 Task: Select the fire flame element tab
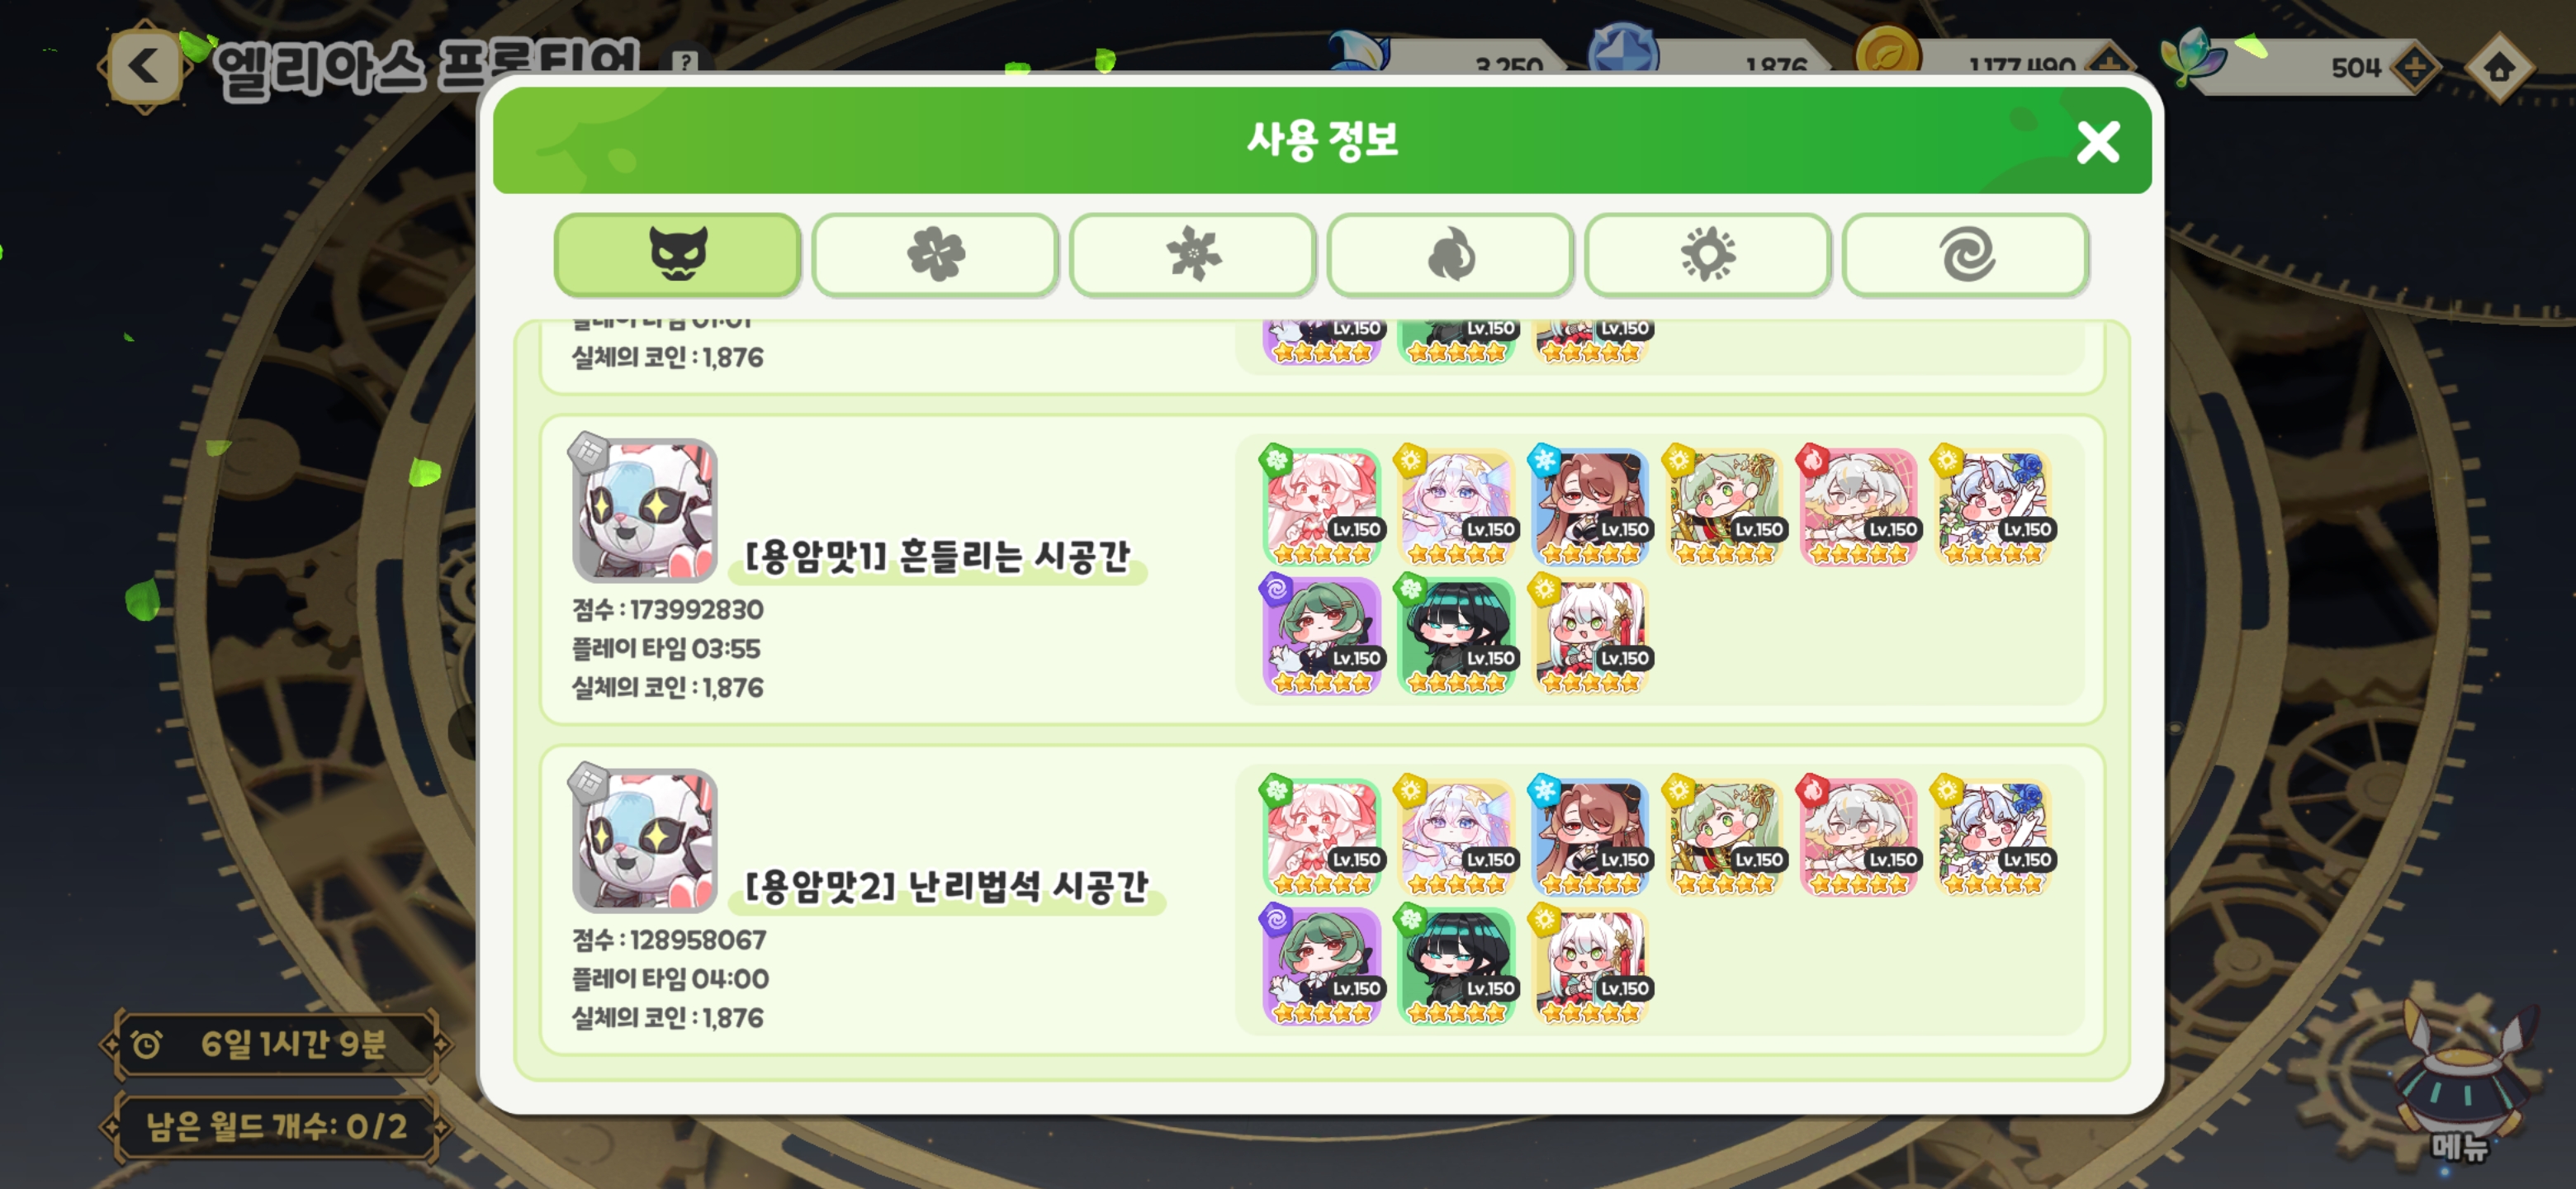[1450, 254]
